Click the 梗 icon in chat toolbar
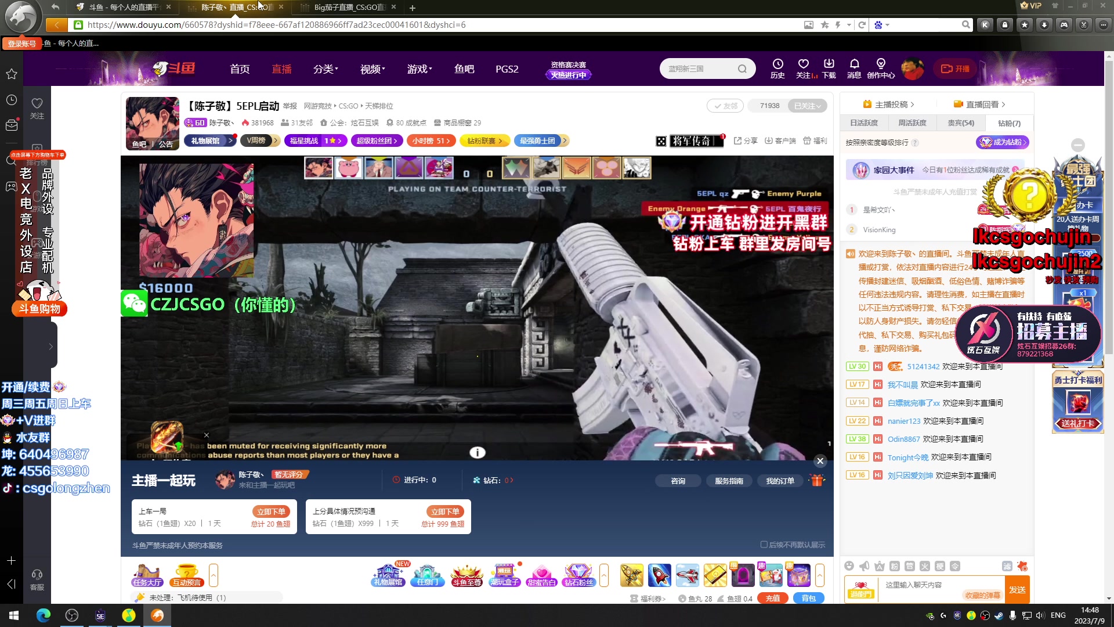Image resolution: width=1114 pixels, height=627 pixels. click(940, 566)
